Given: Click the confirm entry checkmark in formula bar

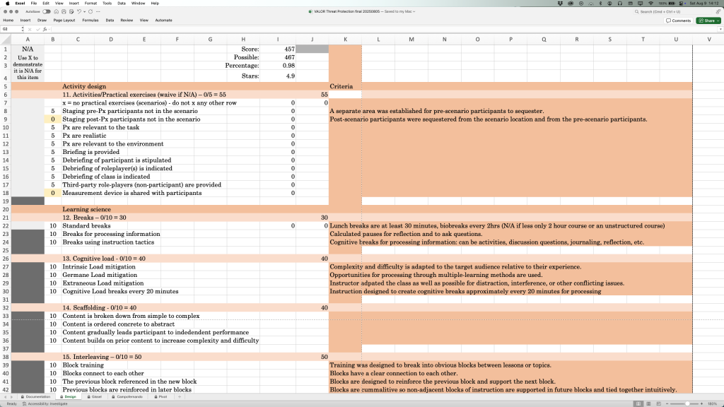Looking at the screenshot, I should tap(38, 29).
